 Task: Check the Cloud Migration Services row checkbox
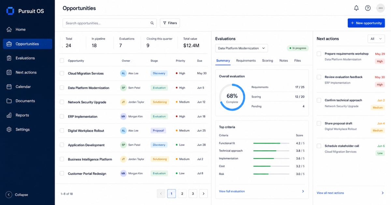click(x=62, y=74)
